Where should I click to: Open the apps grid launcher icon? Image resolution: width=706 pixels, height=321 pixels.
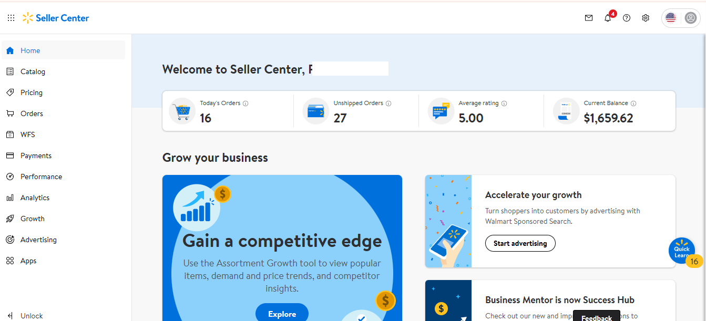pyautogui.click(x=11, y=18)
